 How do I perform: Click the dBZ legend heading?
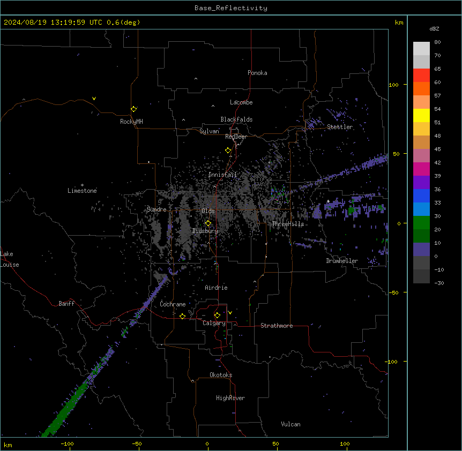pyautogui.click(x=434, y=28)
